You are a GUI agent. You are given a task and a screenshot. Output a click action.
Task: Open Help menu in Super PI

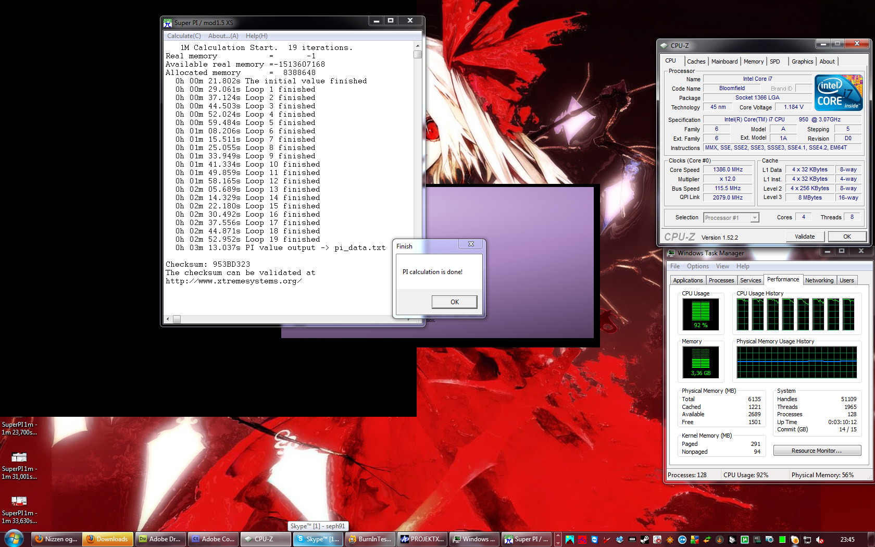point(256,36)
